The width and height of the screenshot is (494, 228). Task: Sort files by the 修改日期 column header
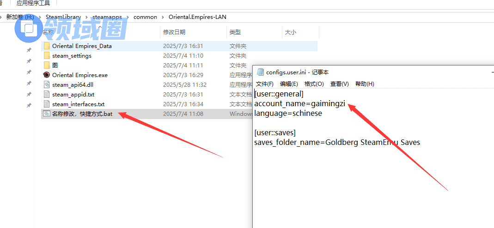pyautogui.click(x=174, y=32)
